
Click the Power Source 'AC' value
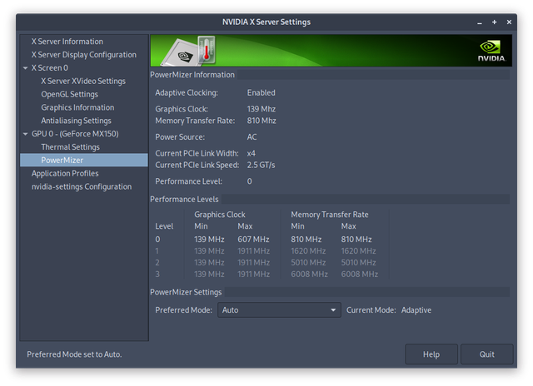click(252, 136)
